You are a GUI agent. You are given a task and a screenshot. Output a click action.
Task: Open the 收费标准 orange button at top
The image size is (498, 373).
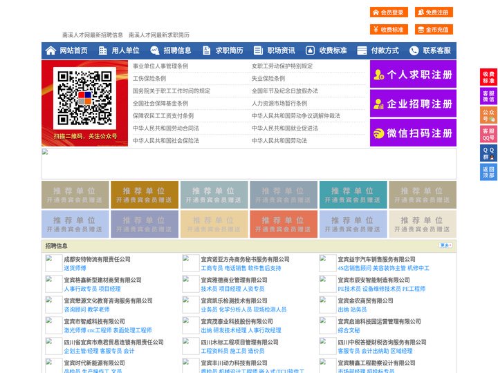(x=389, y=30)
